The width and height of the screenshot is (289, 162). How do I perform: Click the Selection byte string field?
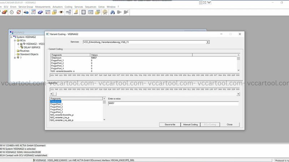(x=145, y=89)
